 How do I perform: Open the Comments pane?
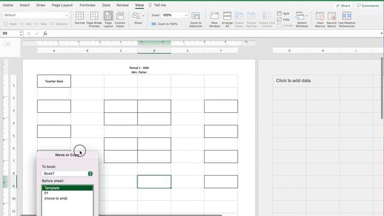point(368,5)
